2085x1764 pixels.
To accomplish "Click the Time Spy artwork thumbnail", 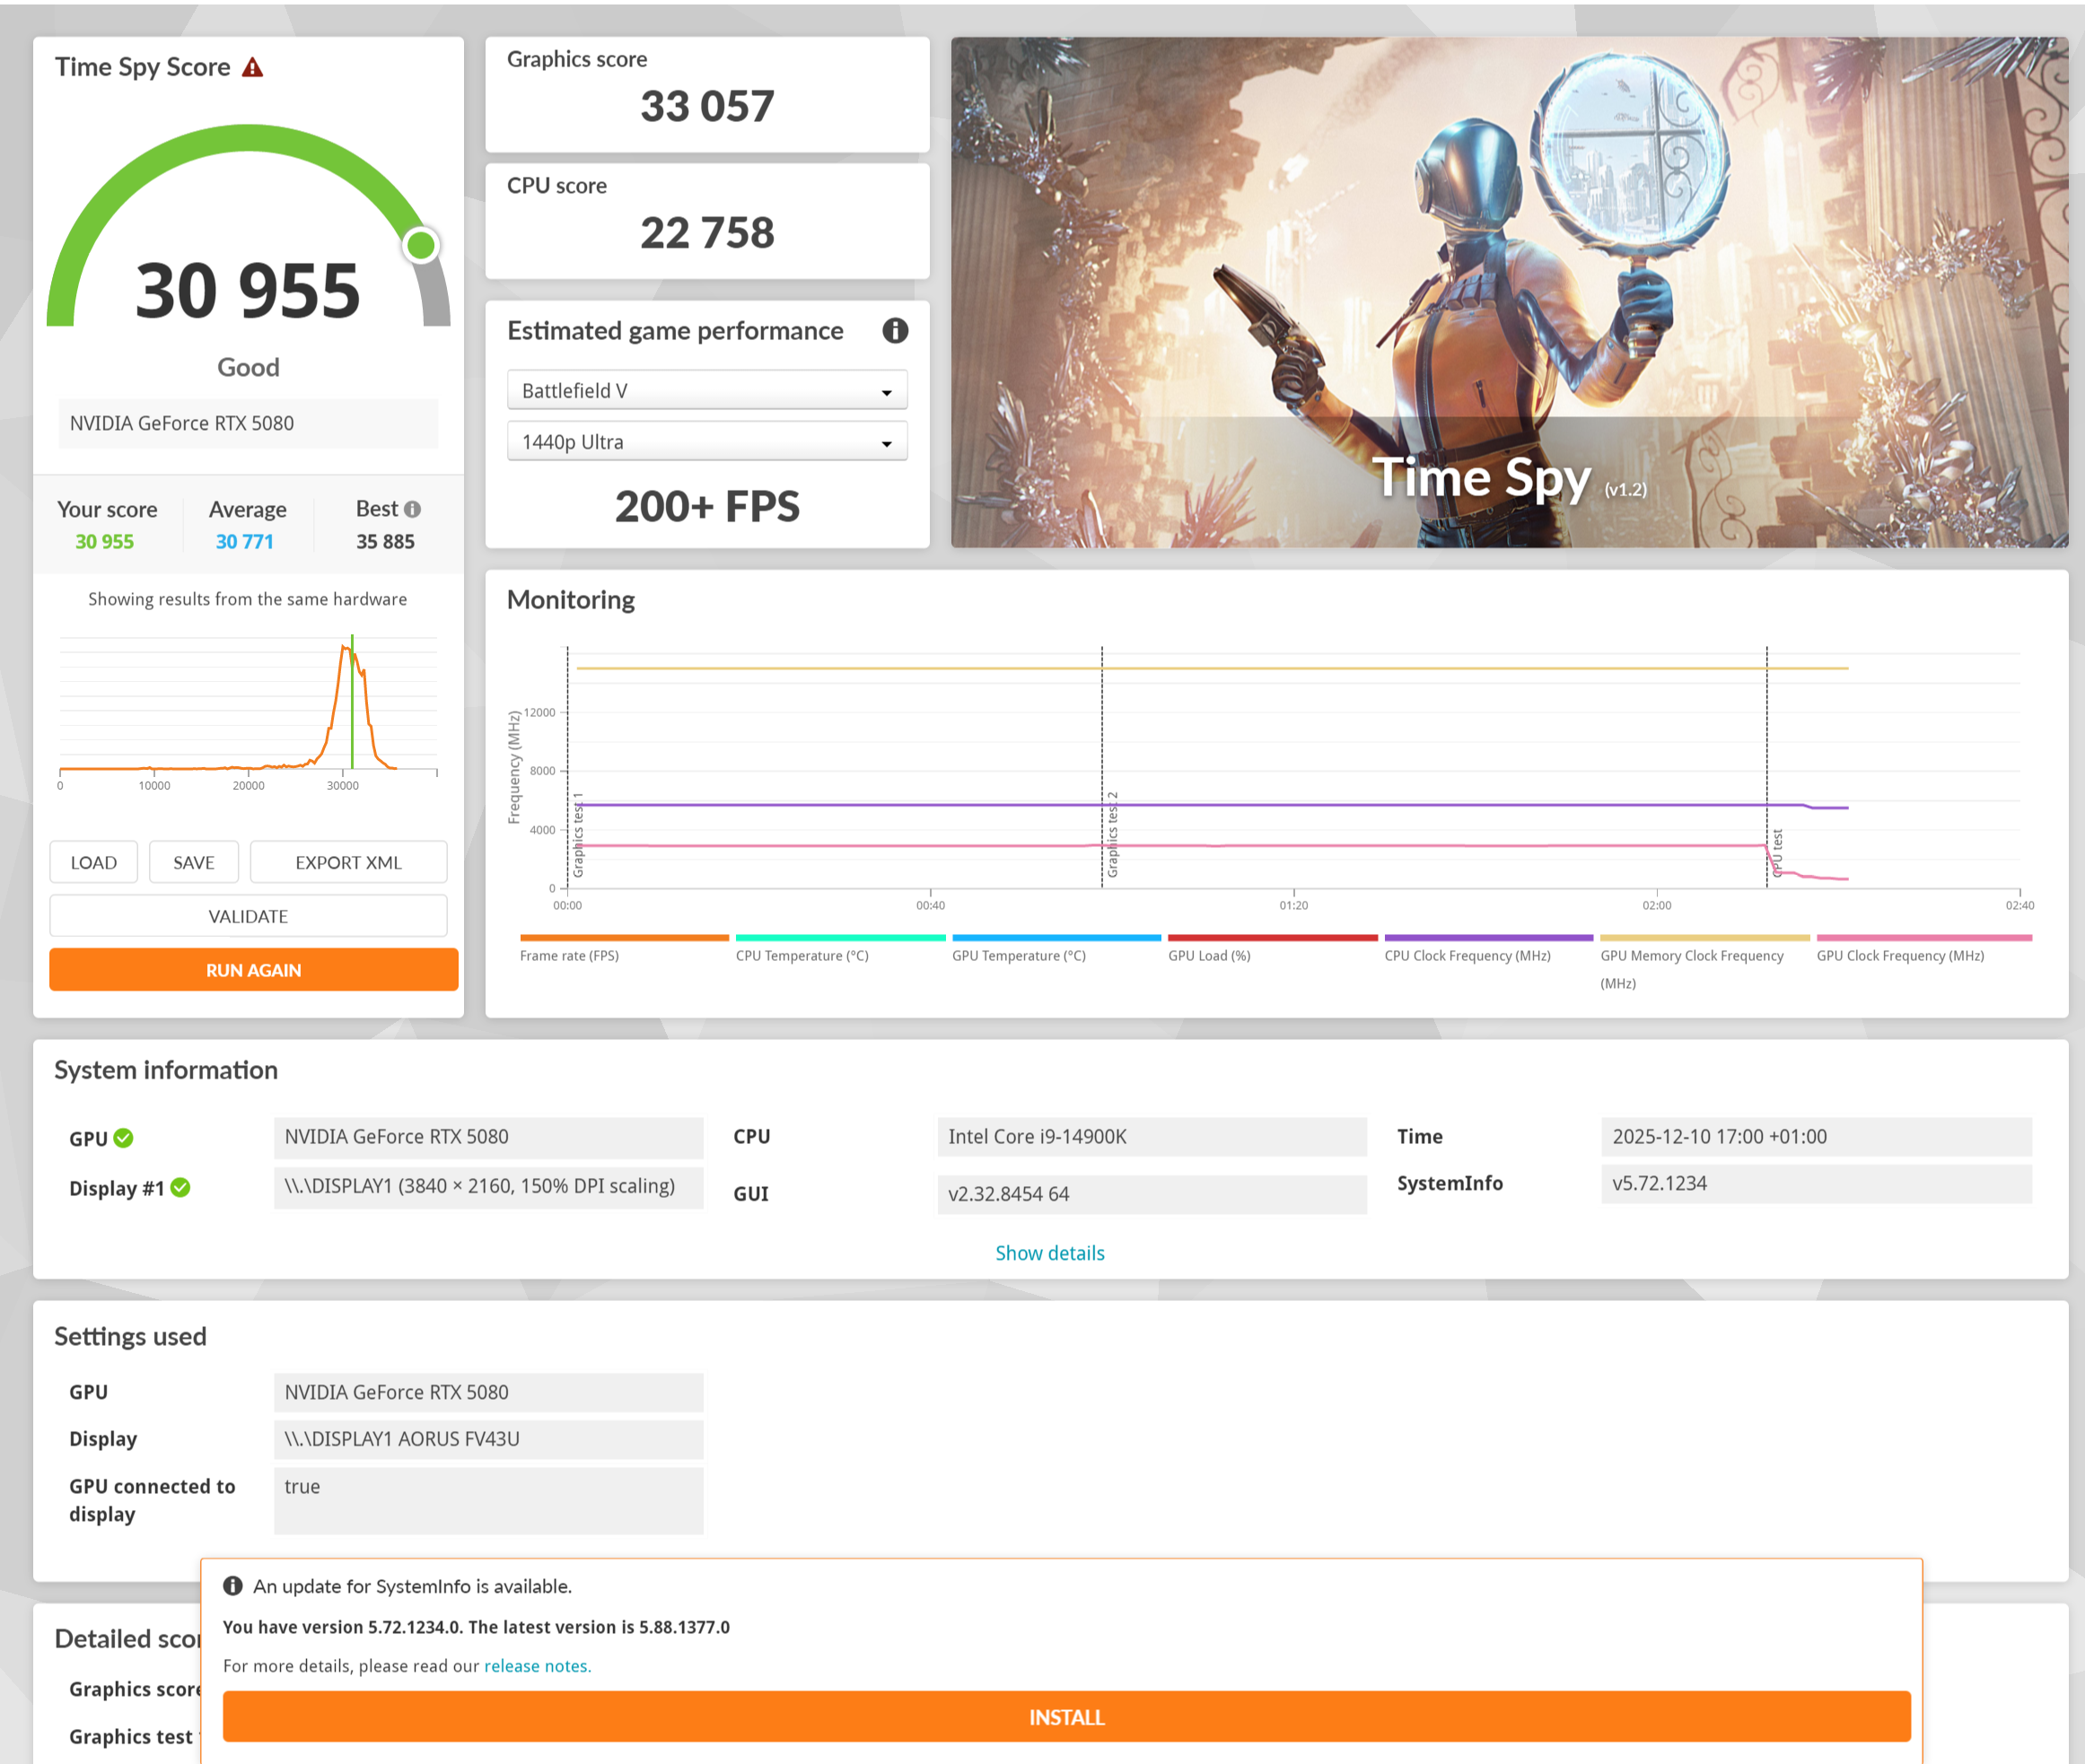I will [x=1509, y=292].
